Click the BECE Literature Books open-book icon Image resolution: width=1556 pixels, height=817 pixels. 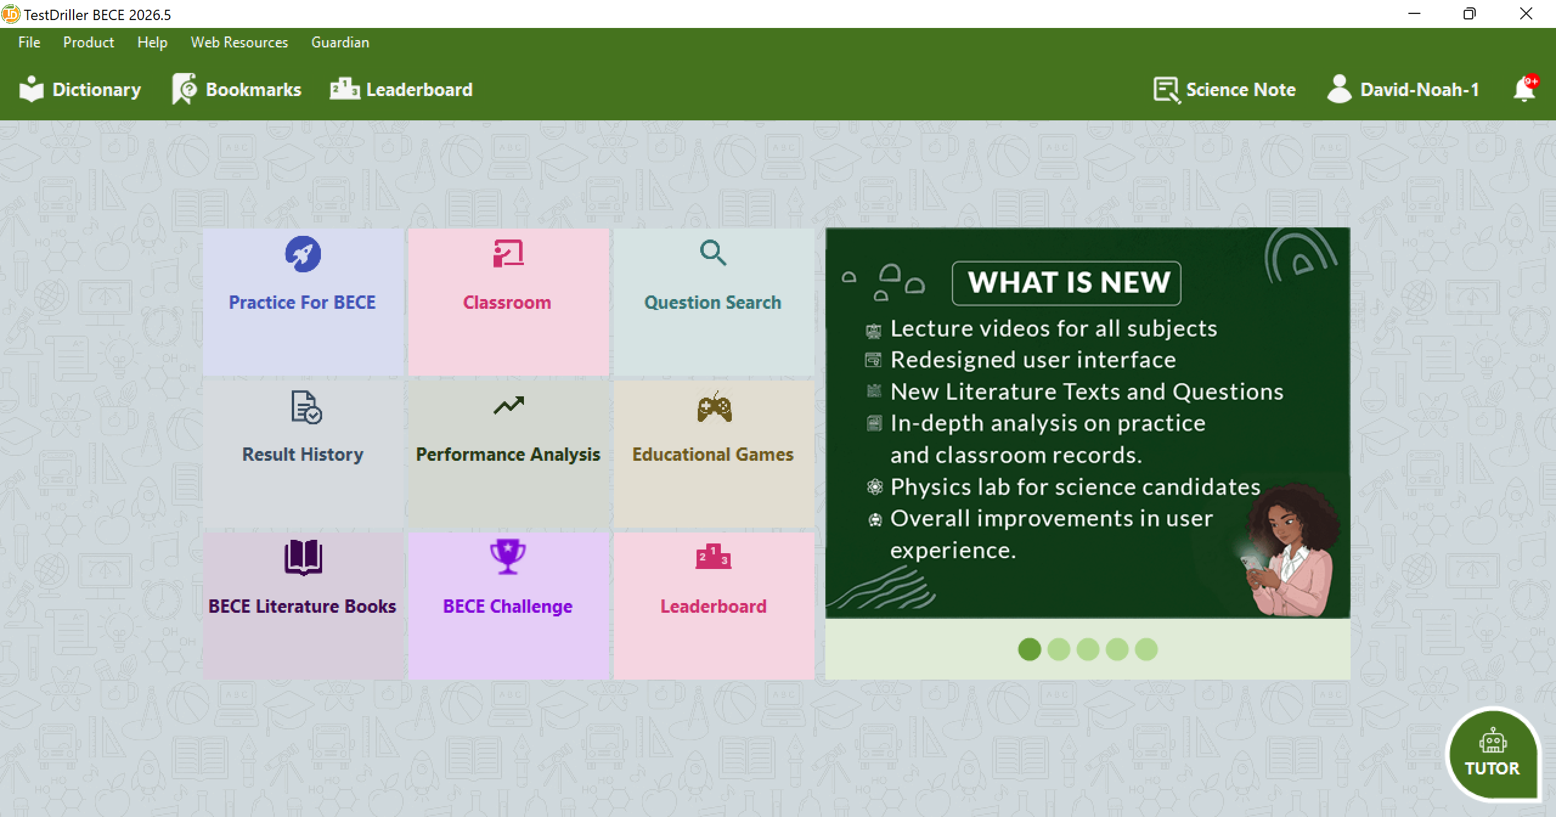tap(303, 557)
